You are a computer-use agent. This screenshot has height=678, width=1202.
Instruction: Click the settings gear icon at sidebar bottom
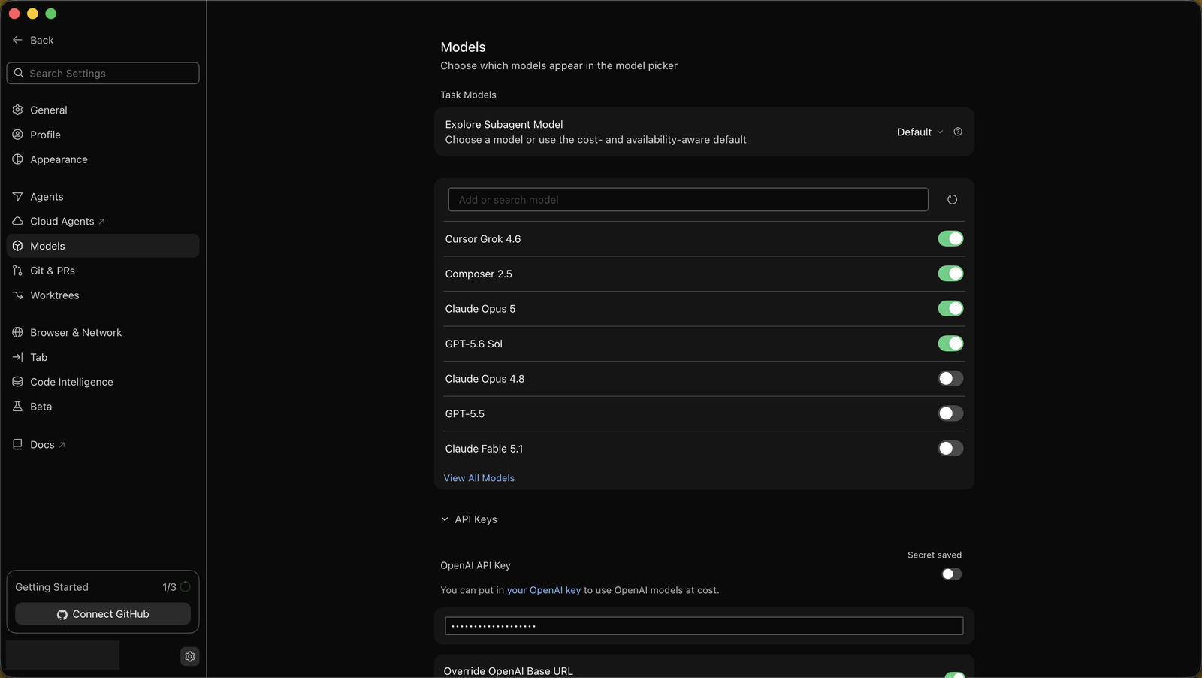pyautogui.click(x=190, y=656)
